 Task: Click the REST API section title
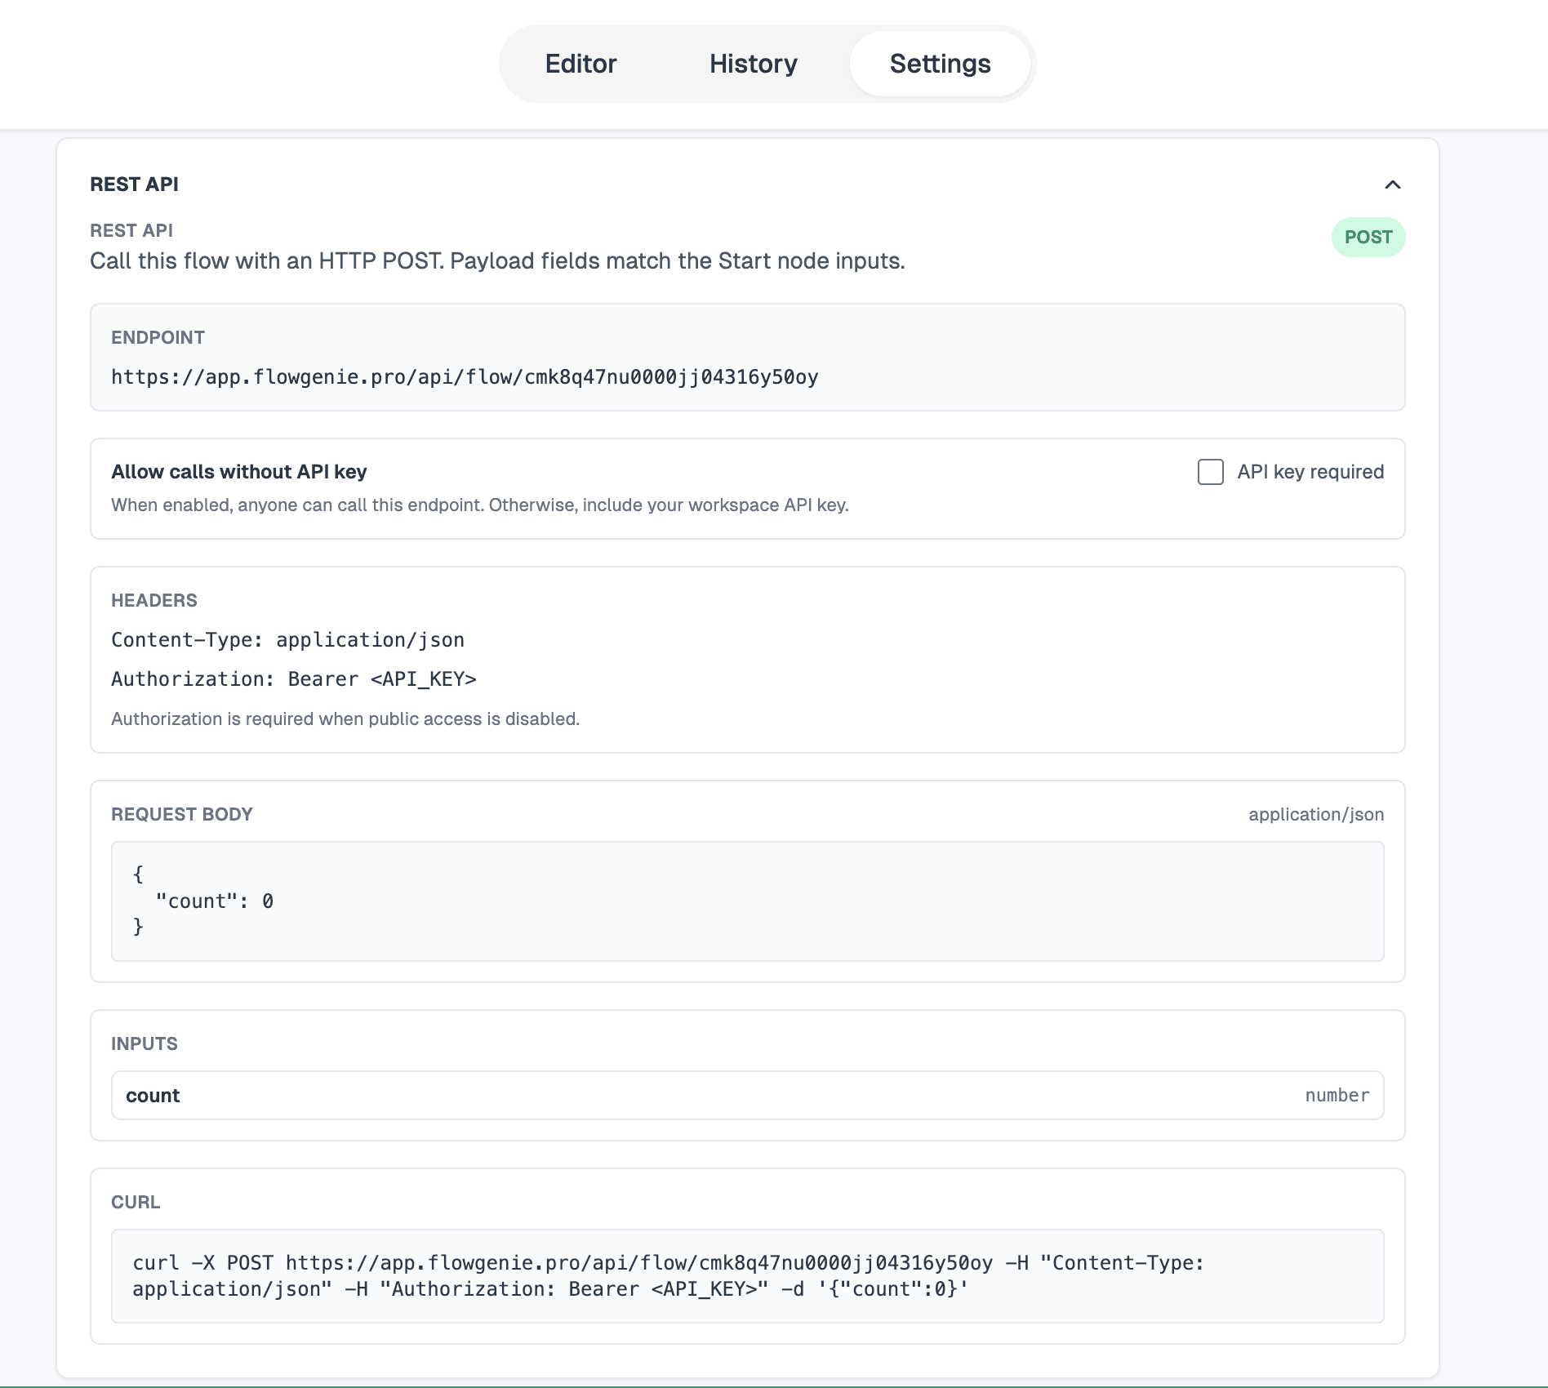(133, 185)
